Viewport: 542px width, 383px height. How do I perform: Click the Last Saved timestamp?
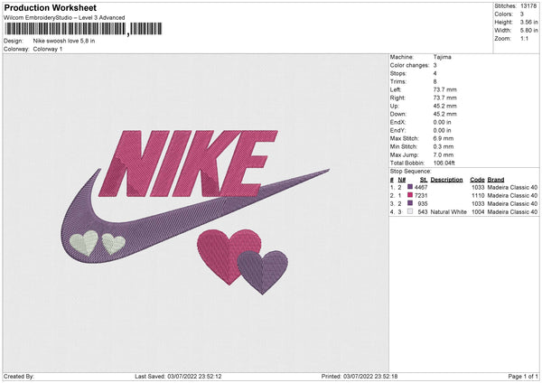tap(178, 376)
